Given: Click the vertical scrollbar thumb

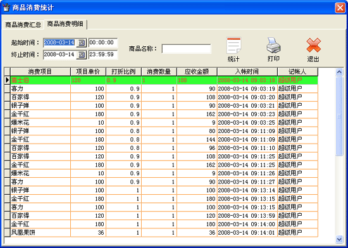Looking at the screenshot, I should 339,116.
